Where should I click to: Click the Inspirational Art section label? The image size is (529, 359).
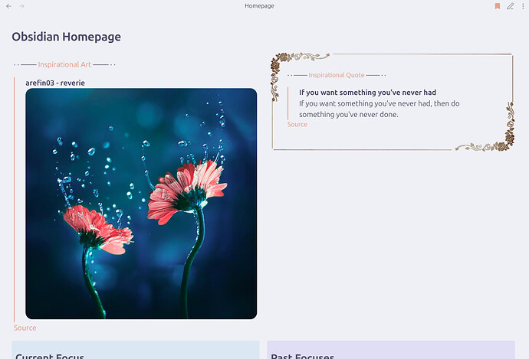click(x=64, y=64)
